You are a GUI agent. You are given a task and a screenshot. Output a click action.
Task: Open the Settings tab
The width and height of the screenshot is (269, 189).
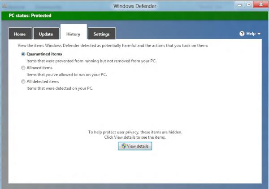tap(102, 34)
